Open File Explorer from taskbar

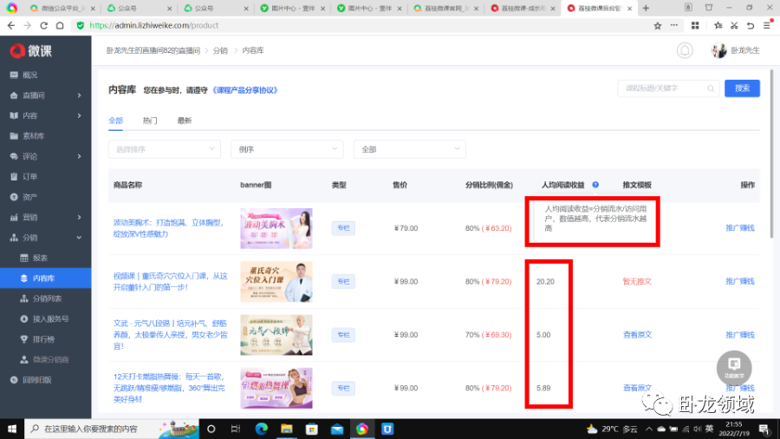[x=287, y=429]
